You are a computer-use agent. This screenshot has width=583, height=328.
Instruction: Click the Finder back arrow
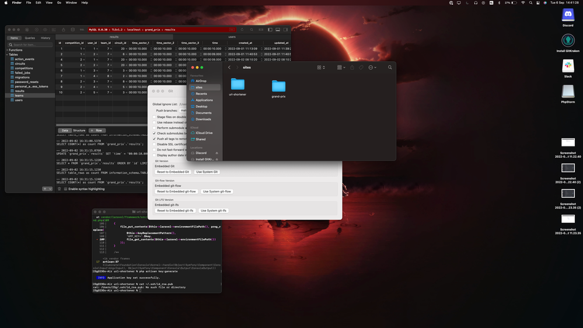coord(229,67)
